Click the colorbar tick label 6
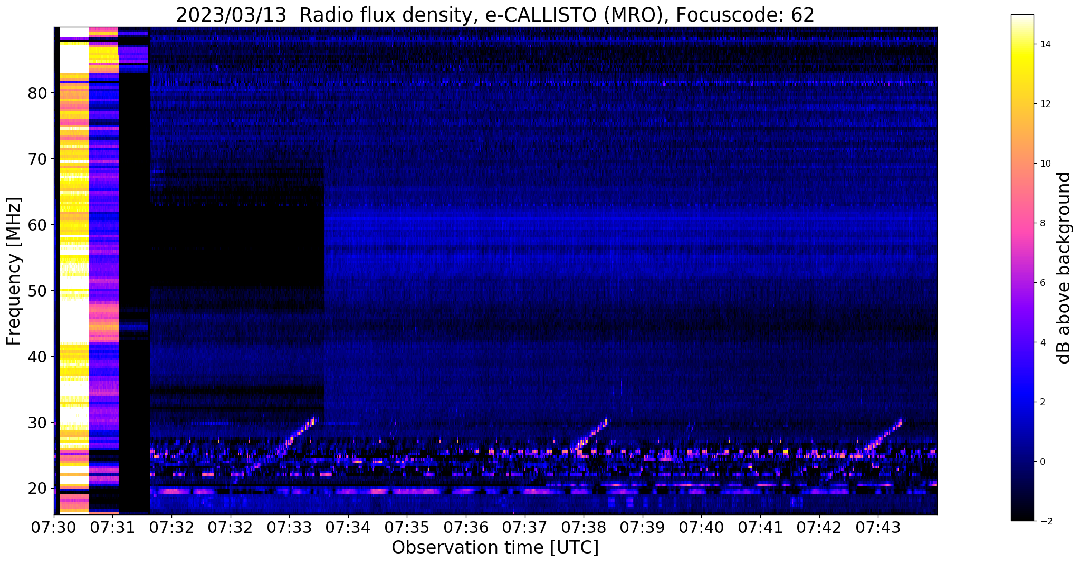This screenshot has height=563, width=1080. click(x=1042, y=283)
